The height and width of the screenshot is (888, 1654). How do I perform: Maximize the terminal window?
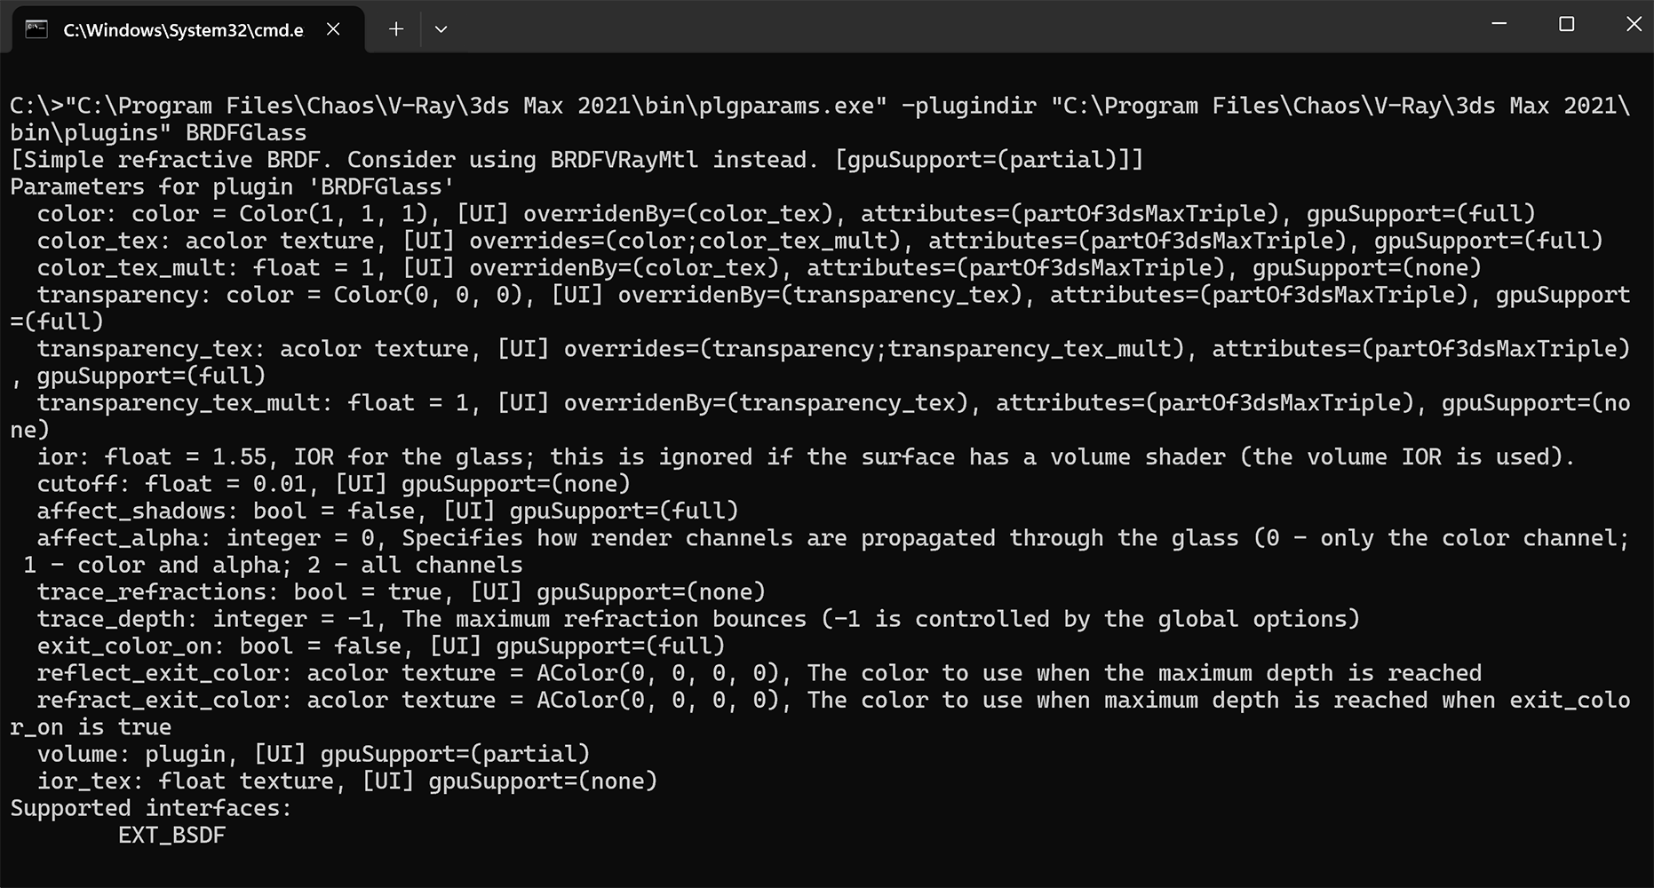coord(1567,24)
